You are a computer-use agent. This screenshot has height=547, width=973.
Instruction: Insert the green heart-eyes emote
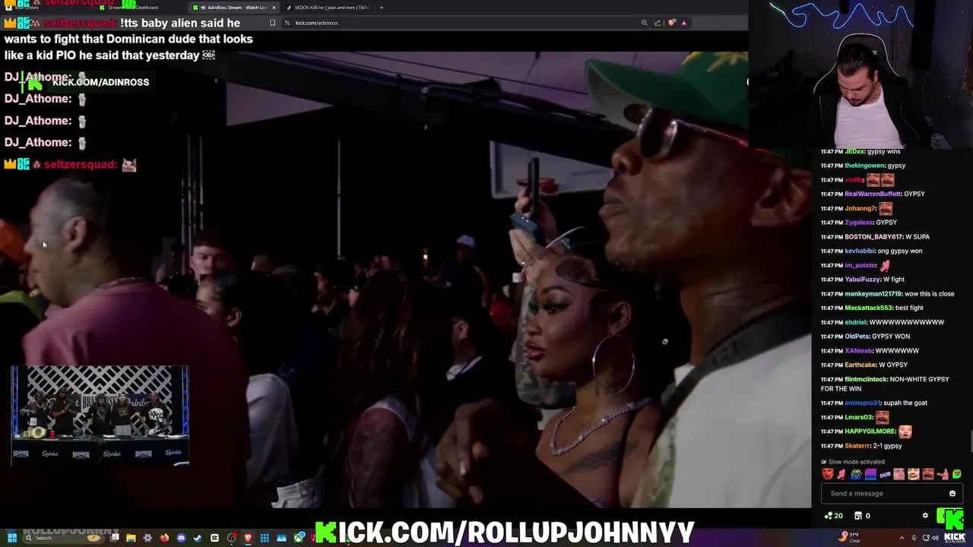click(957, 474)
